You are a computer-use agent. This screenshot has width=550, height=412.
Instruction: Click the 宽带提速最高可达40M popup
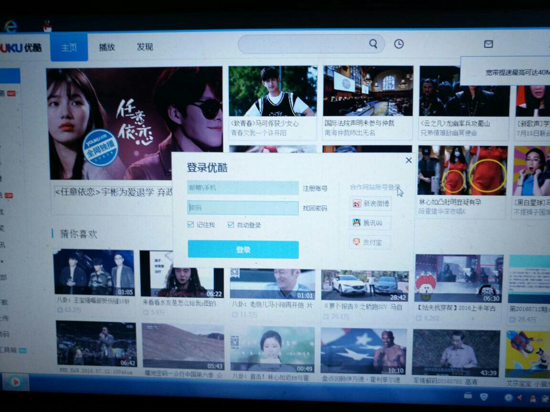[505, 71]
